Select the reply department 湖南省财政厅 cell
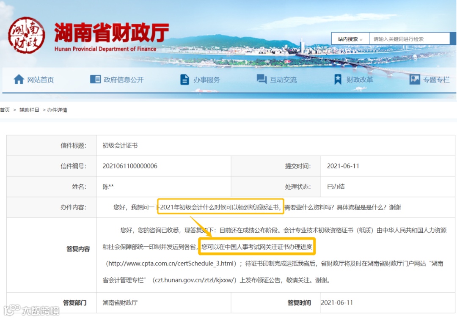Image resolution: width=457 pixels, height=319 pixels. coord(163,302)
